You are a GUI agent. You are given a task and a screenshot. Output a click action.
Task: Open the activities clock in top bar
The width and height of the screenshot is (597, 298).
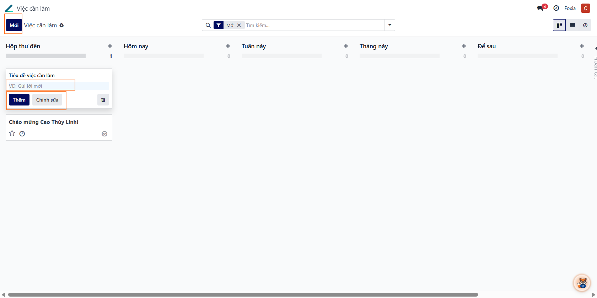coord(556,8)
